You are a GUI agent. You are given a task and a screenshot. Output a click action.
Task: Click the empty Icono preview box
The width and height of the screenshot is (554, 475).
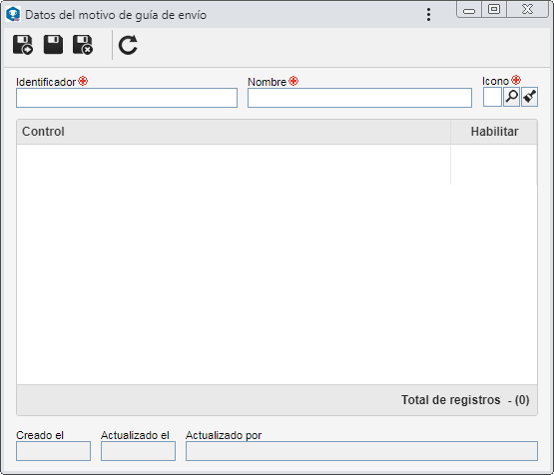pyautogui.click(x=492, y=97)
